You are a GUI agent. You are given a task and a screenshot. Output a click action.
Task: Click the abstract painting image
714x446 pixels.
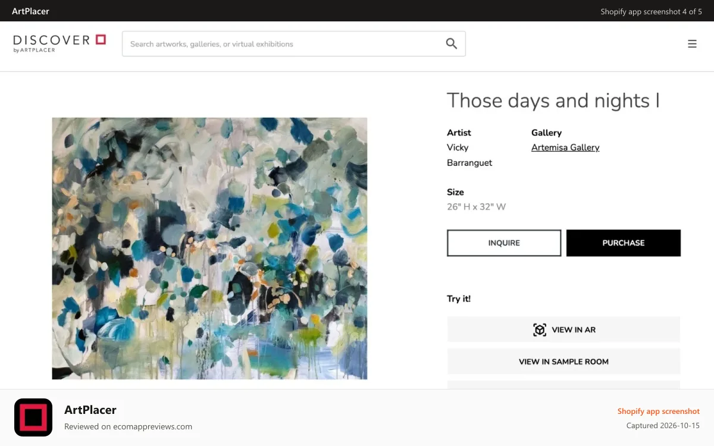pyautogui.click(x=209, y=249)
